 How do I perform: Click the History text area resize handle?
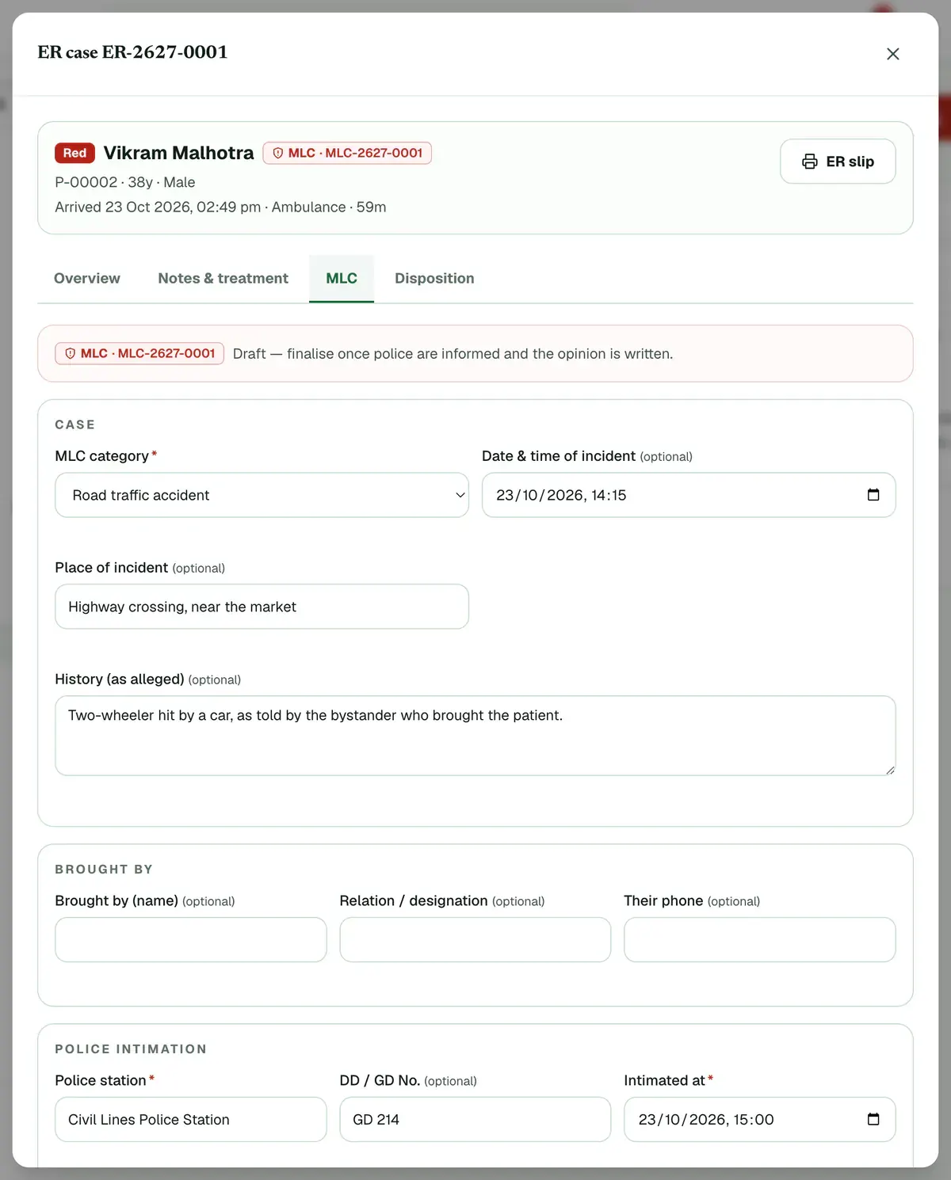click(890, 770)
